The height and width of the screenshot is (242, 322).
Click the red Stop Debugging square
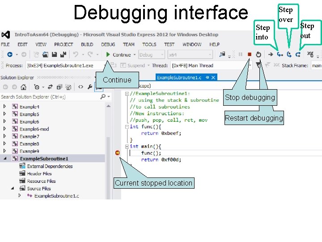pyautogui.click(x=250, y=54)
